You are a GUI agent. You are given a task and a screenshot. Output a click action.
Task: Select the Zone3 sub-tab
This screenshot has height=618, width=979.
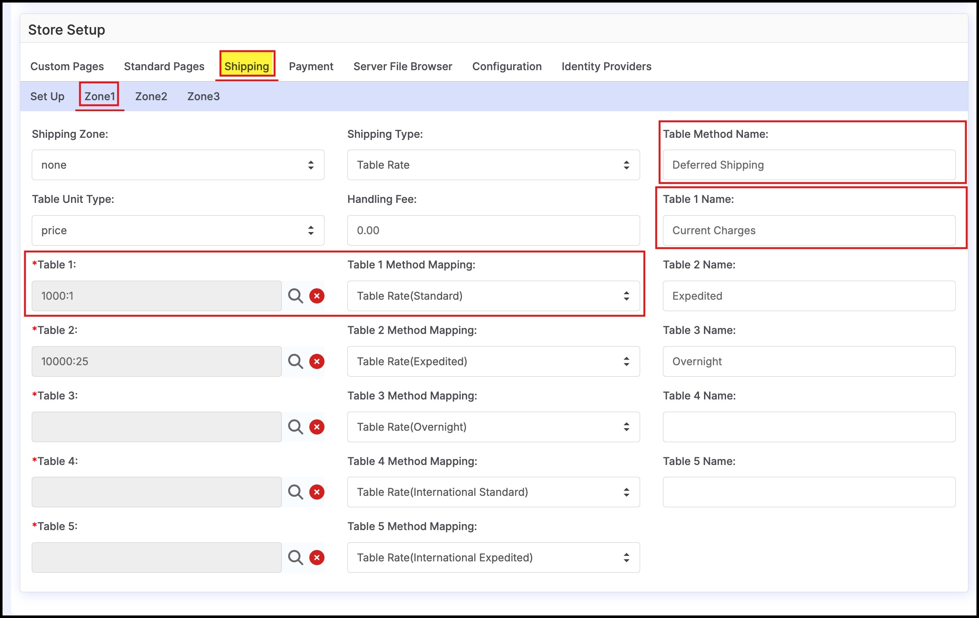tap(203, 96)
